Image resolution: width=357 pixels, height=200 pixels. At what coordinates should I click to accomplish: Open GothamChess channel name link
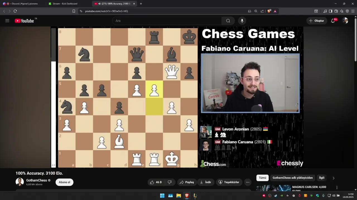pyautogui.click(x=37, y=180)
